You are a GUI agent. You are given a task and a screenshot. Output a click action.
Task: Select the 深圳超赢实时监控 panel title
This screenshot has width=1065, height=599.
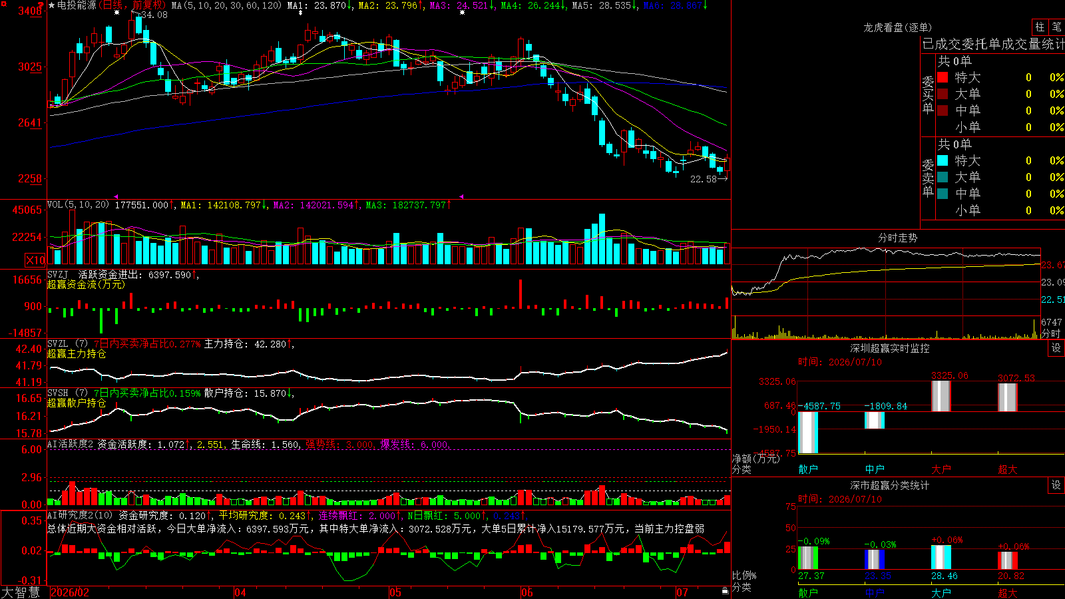[x=890, y=348]
